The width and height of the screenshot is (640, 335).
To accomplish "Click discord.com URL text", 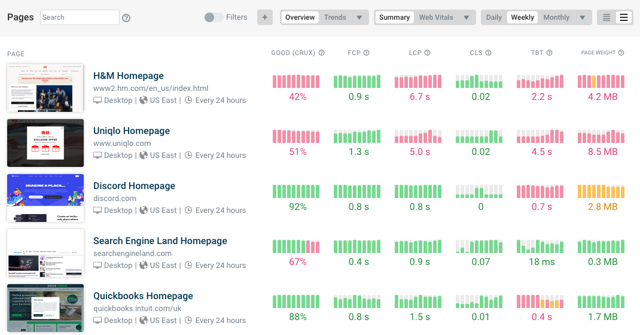I will [115, 198].
